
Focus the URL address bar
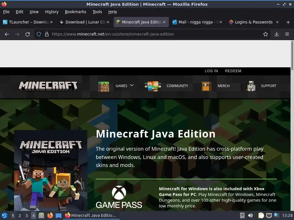152,34
